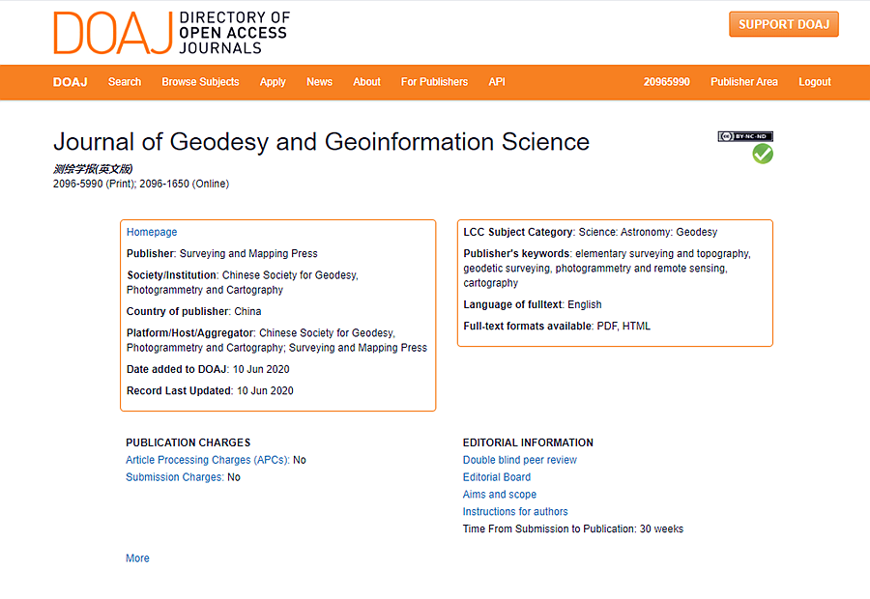Click the green DOAJ Seal checkmark

(x=763, y=154)
